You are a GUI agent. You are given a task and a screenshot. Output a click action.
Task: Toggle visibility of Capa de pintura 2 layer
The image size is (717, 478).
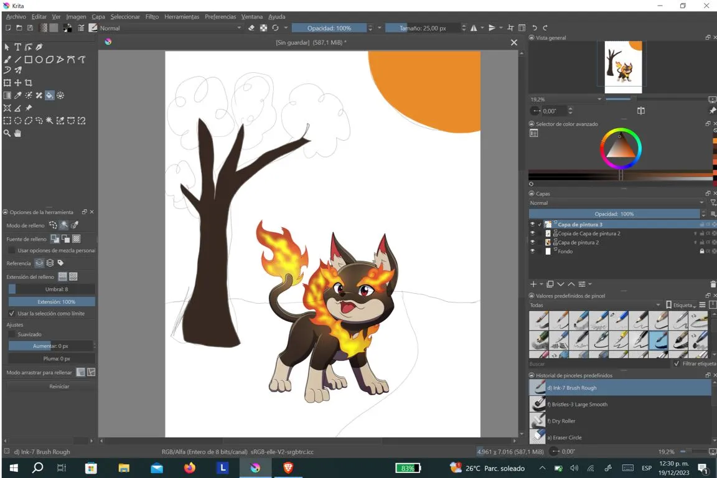(532, 243)
